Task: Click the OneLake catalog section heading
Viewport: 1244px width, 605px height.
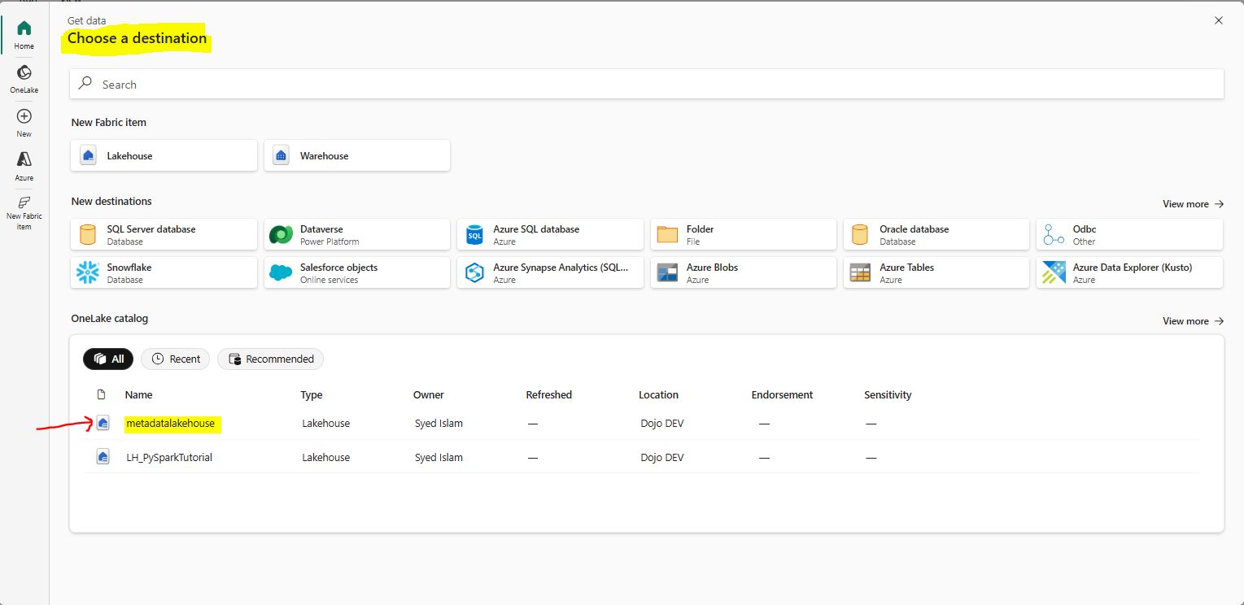Action: pos(110,319)
